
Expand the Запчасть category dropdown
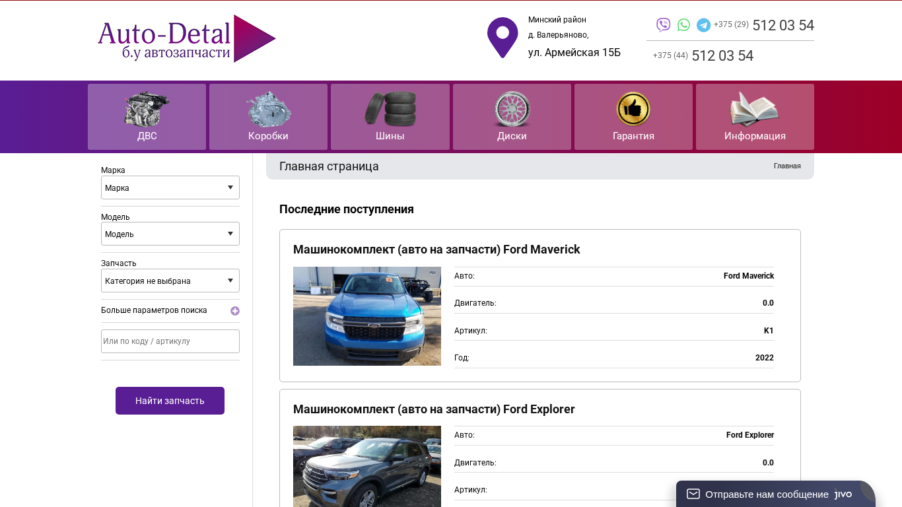(x=170, y=281)
